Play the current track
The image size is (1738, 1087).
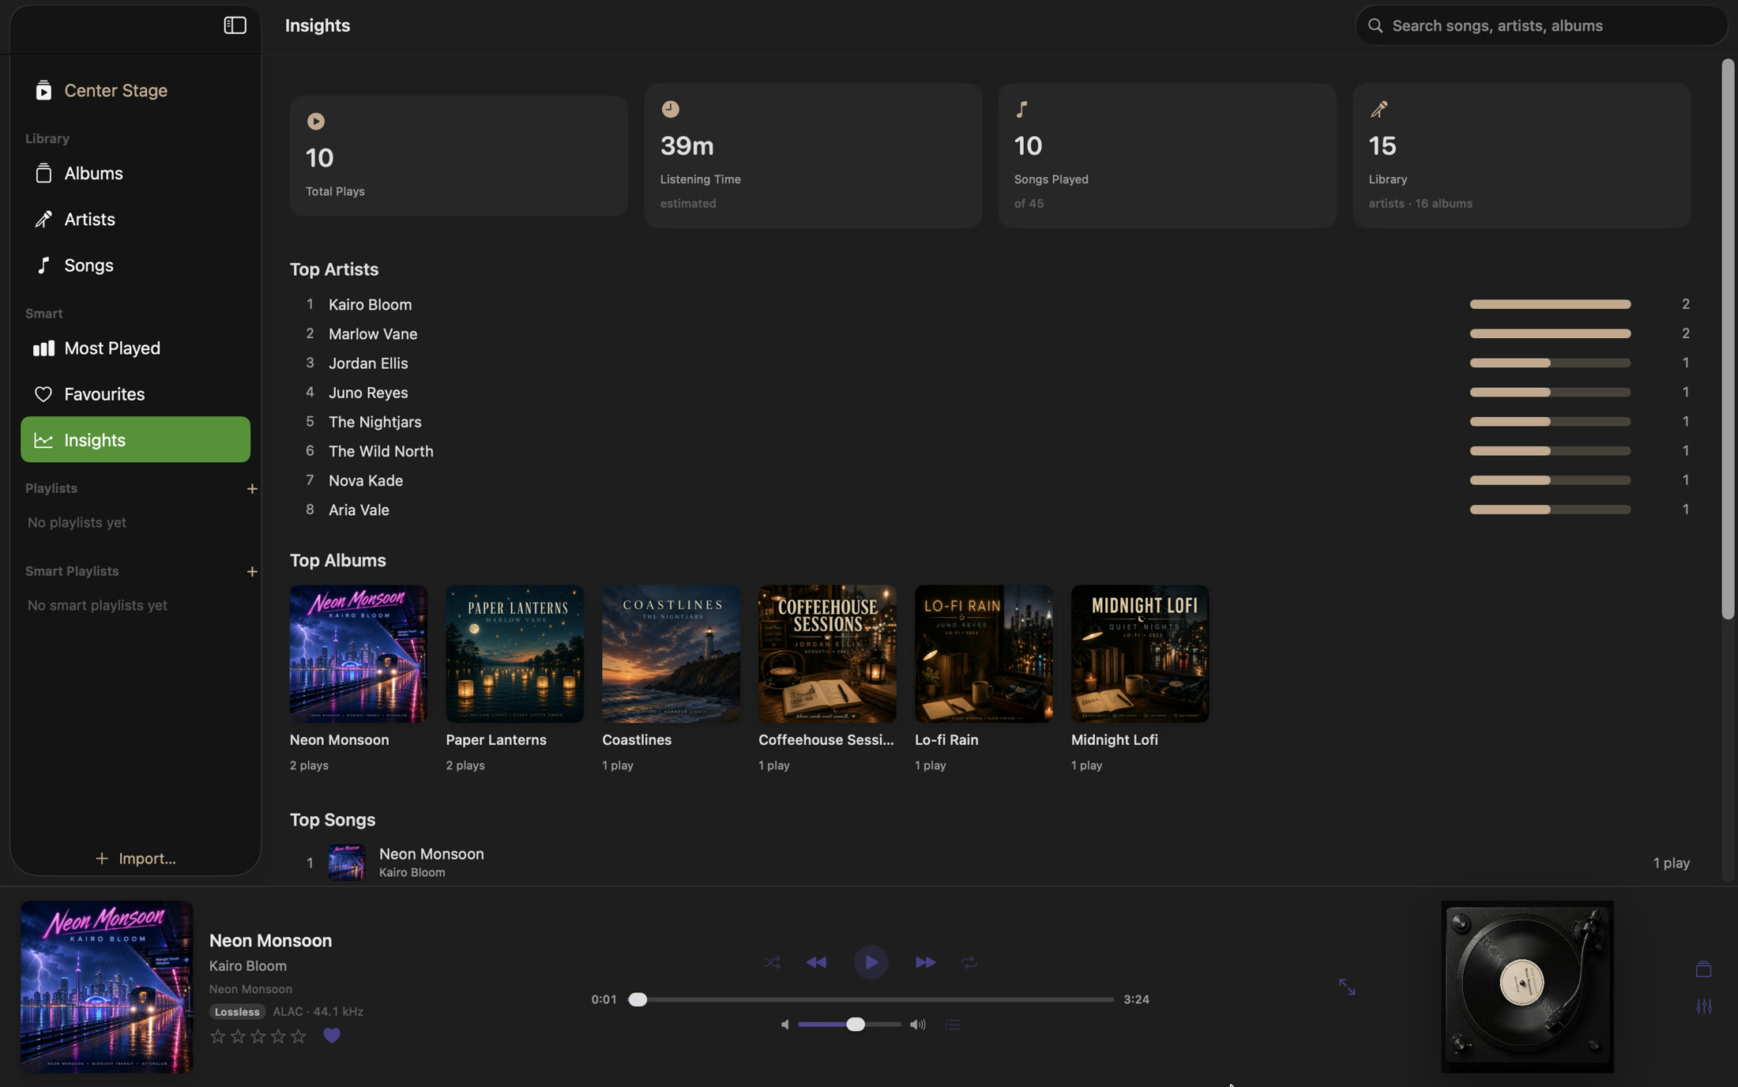click(x=871, y=962)
